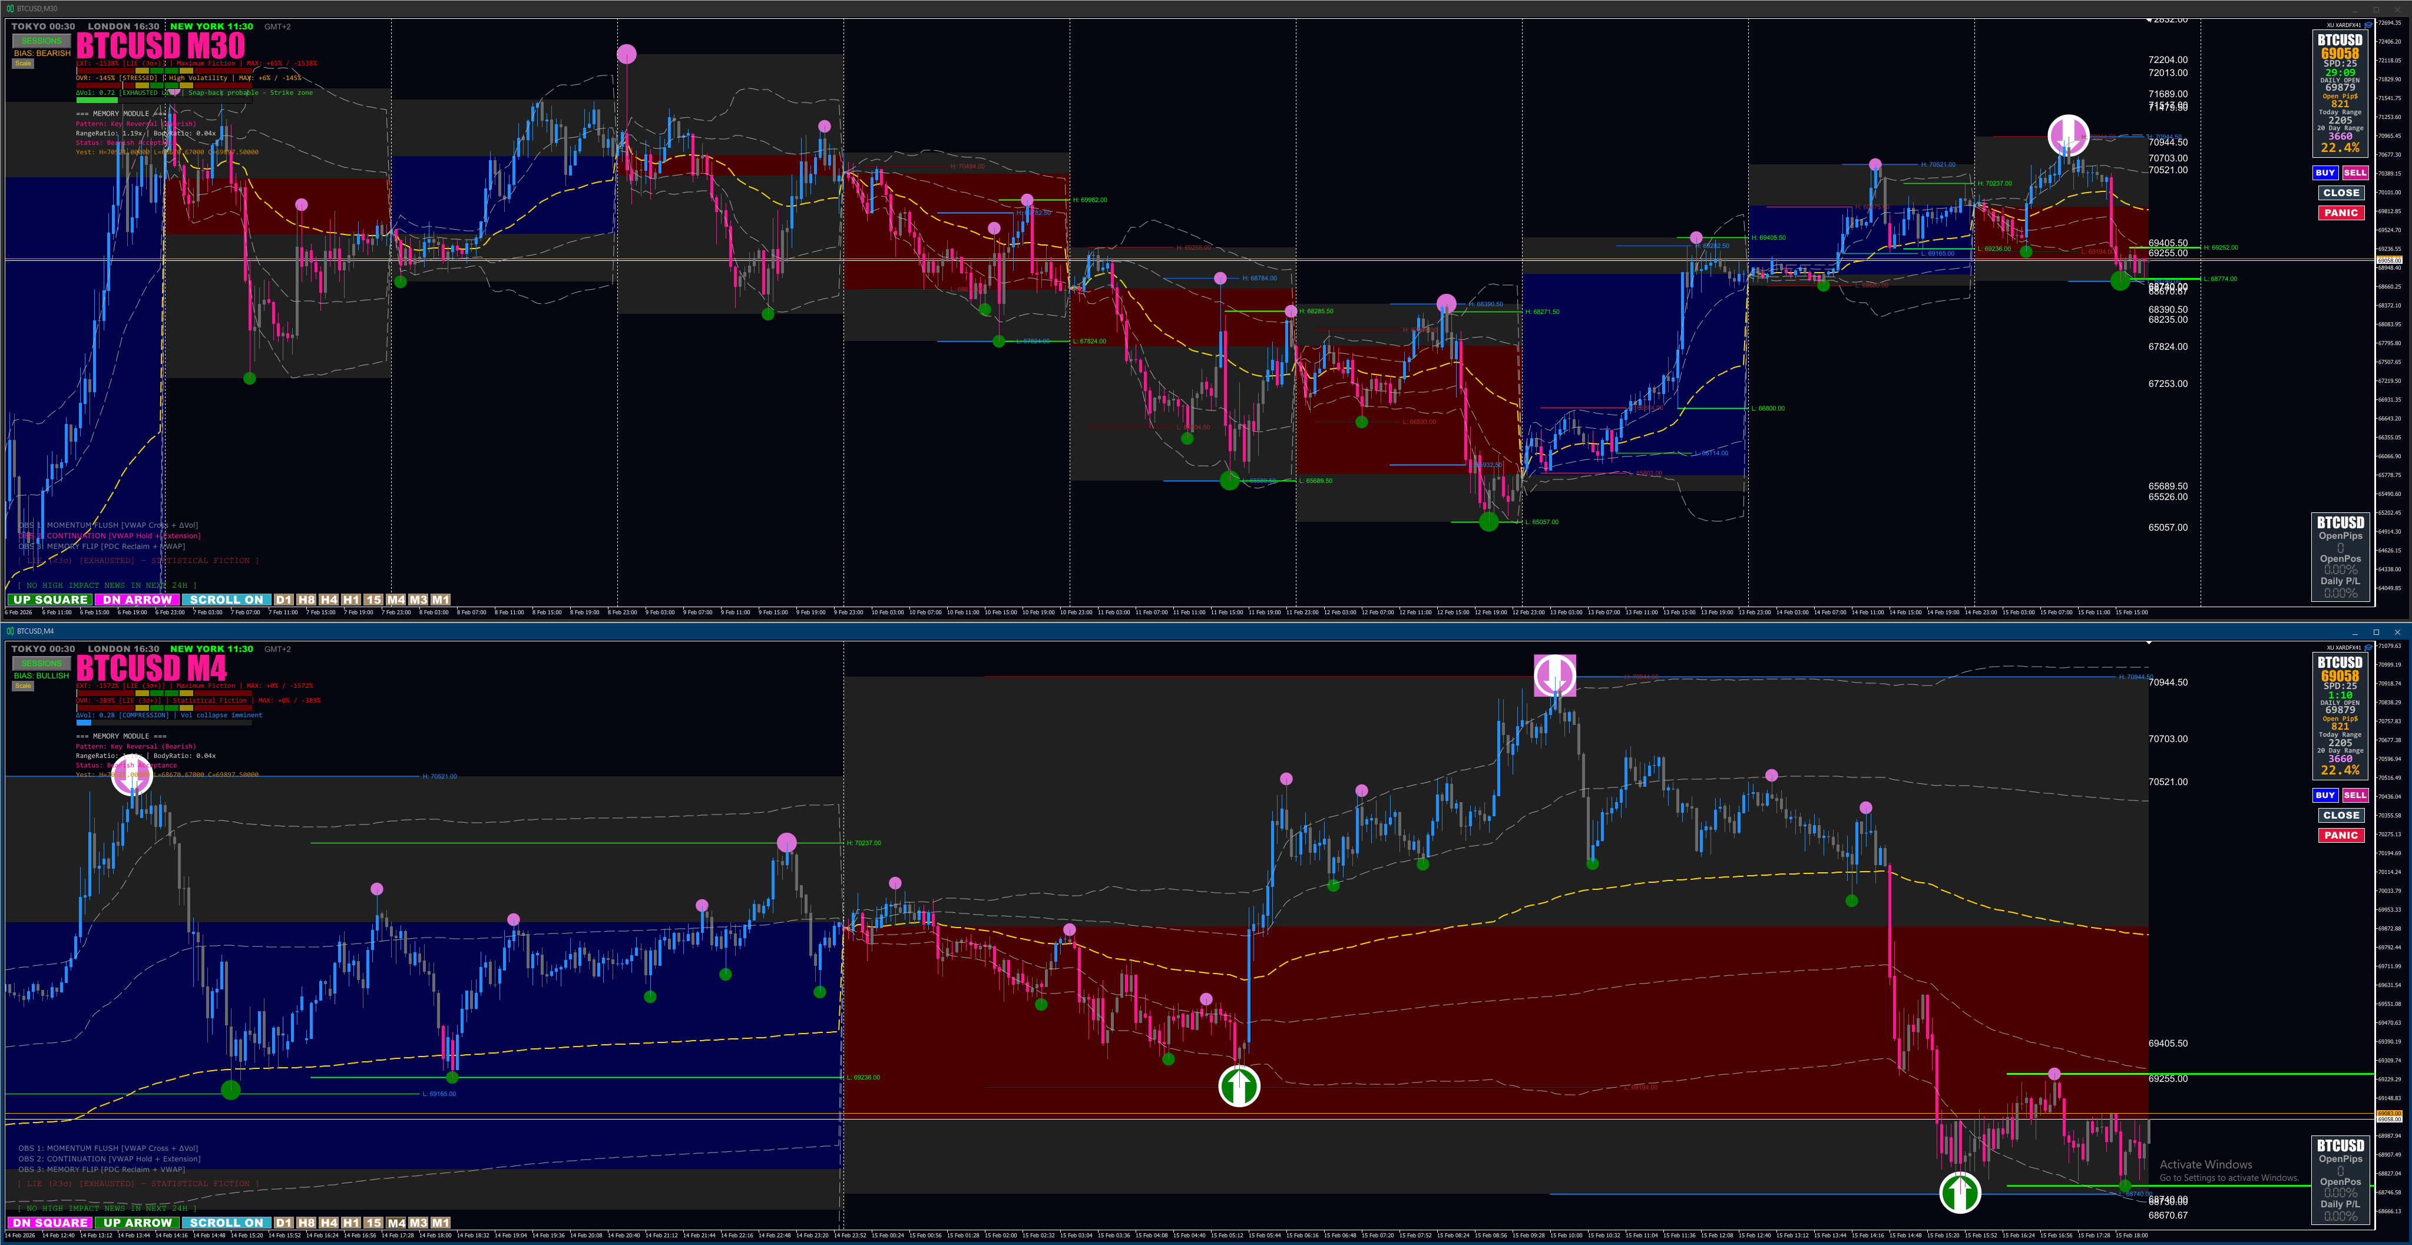The image size is (2412, 1245).
Task: Click Scale button under BIAS: BEARISH
Action: 24,64
